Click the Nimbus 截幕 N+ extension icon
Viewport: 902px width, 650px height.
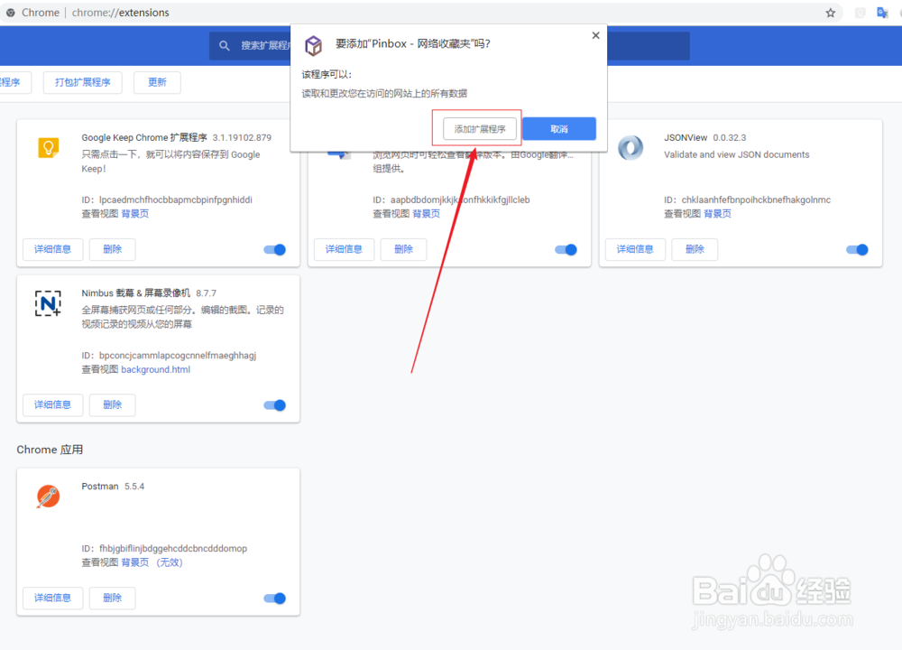48,303
